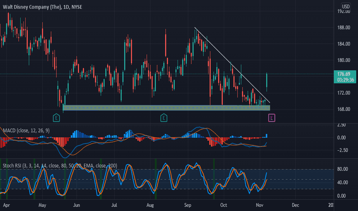Click the Jul label on time axis
The height and width of the screenshot is (211, 358).
(114, 205)
